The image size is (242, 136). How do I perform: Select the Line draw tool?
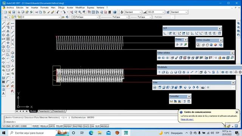click(x=3, y=23)
